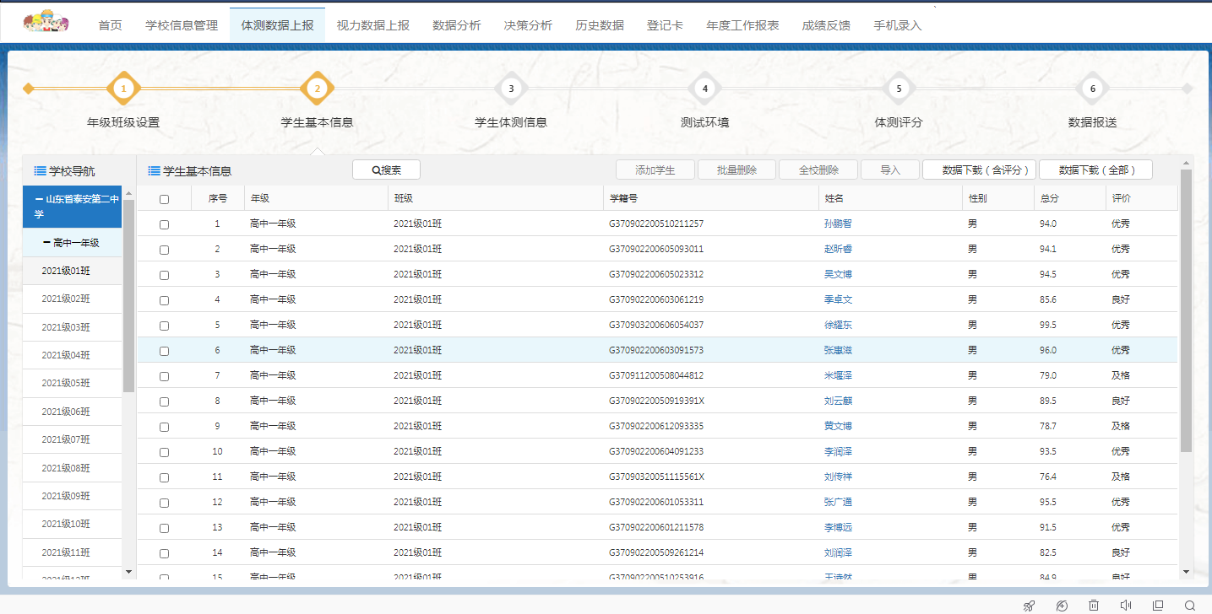Click the 学生体测信息 step label
This screenshot has height=614, width=1212.
(x=511, y=122)
